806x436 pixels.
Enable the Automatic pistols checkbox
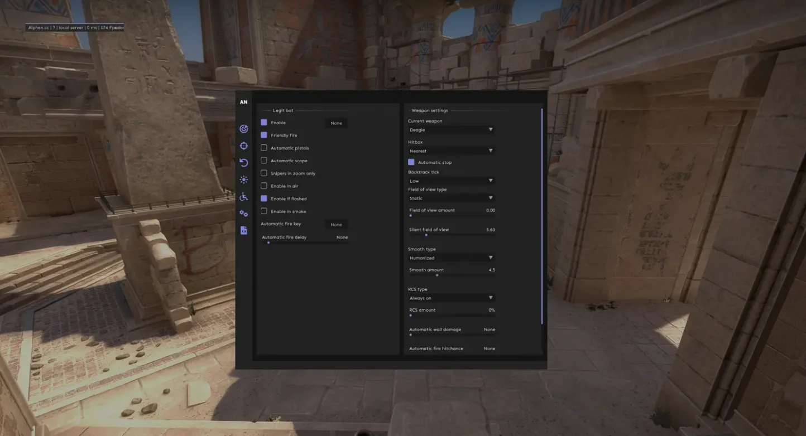tap(264, 148)
